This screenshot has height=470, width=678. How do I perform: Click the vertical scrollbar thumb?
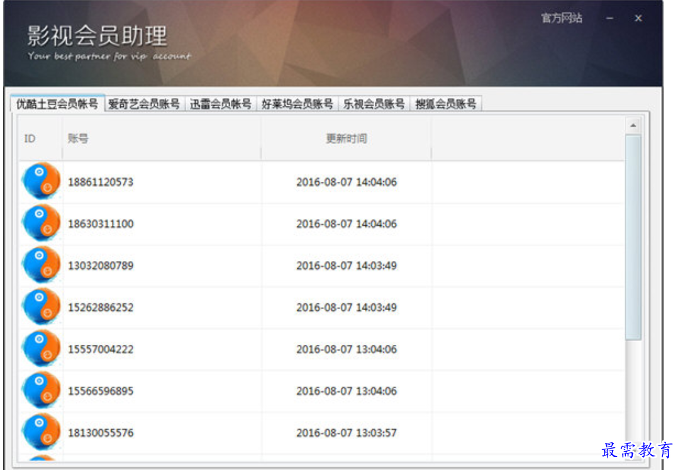coord(633,238)
